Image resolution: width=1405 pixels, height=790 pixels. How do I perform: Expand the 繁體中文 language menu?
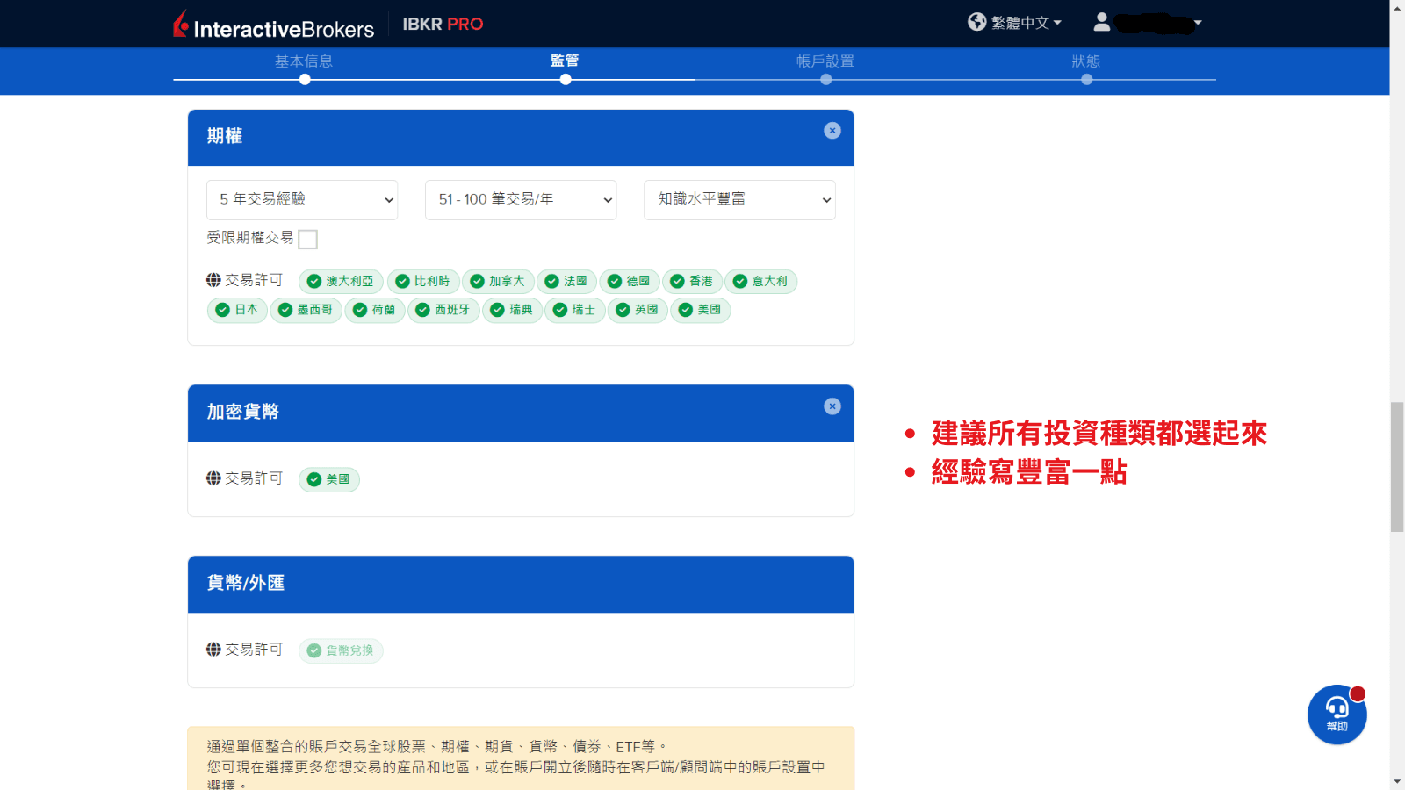(x=1023, y=22)
